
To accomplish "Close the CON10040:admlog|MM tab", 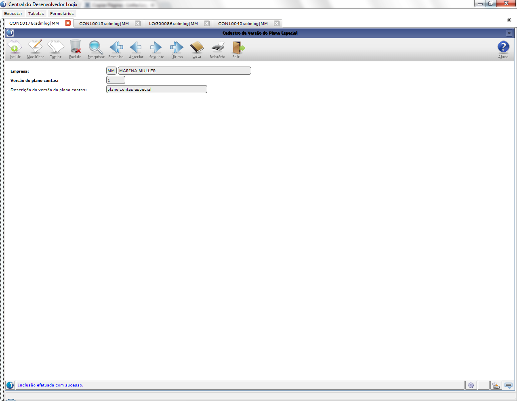I will (277, 23).
